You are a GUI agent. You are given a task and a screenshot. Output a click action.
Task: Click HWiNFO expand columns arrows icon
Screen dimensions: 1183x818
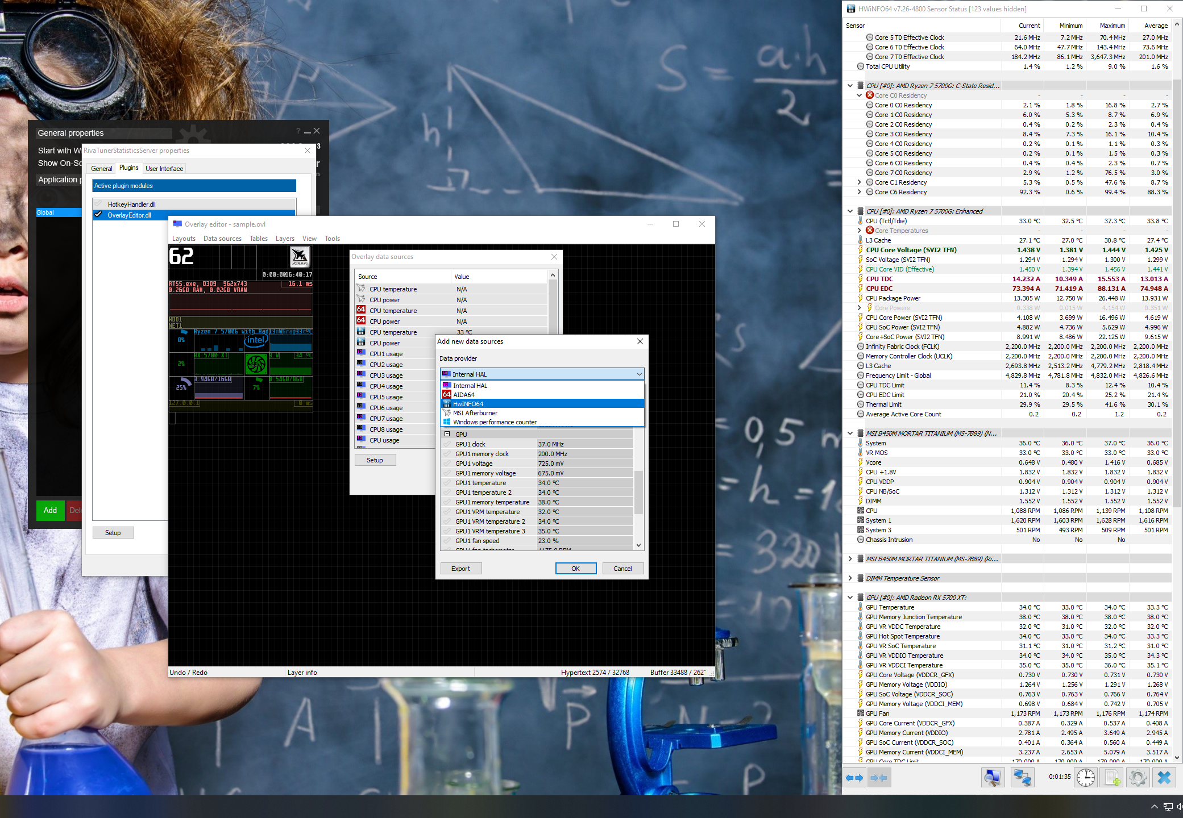[854, 778]
